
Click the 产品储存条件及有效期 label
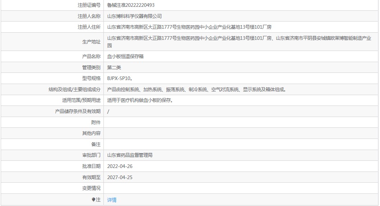tap(78, 111)
